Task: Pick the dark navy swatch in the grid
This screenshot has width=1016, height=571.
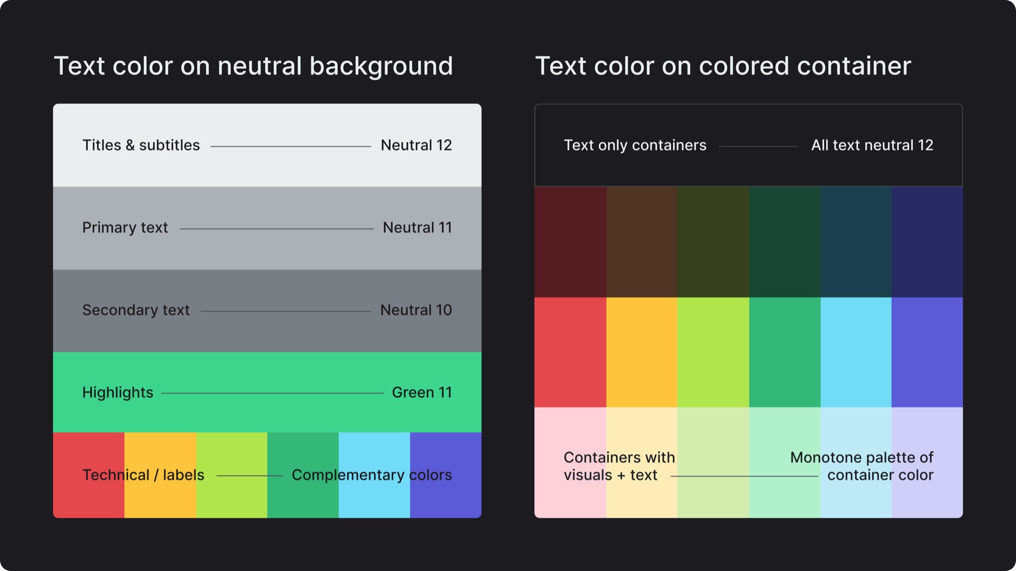Action: pyautogui.click(x=927, y=241)
